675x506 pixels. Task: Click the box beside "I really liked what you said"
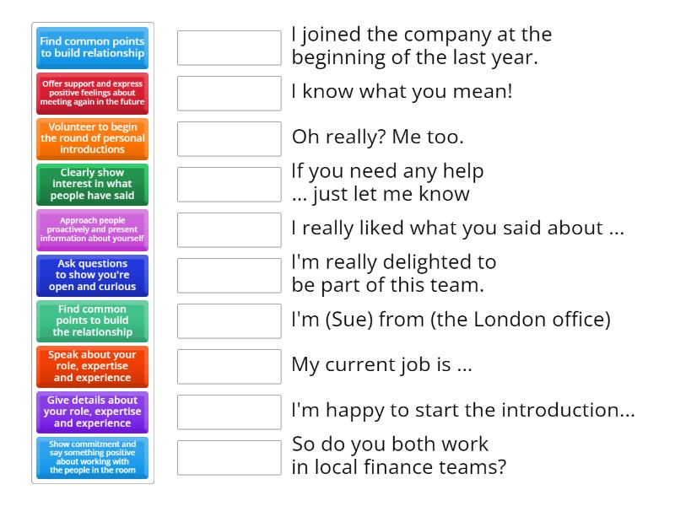229,230
